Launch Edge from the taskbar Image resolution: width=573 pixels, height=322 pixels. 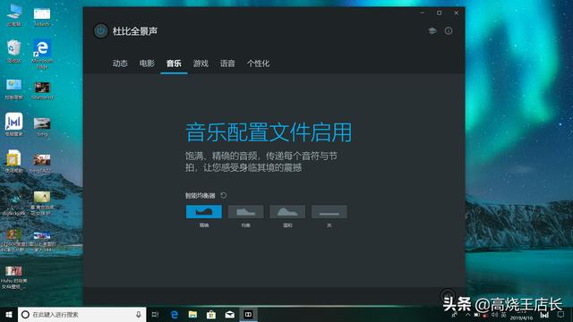point(175,314)
